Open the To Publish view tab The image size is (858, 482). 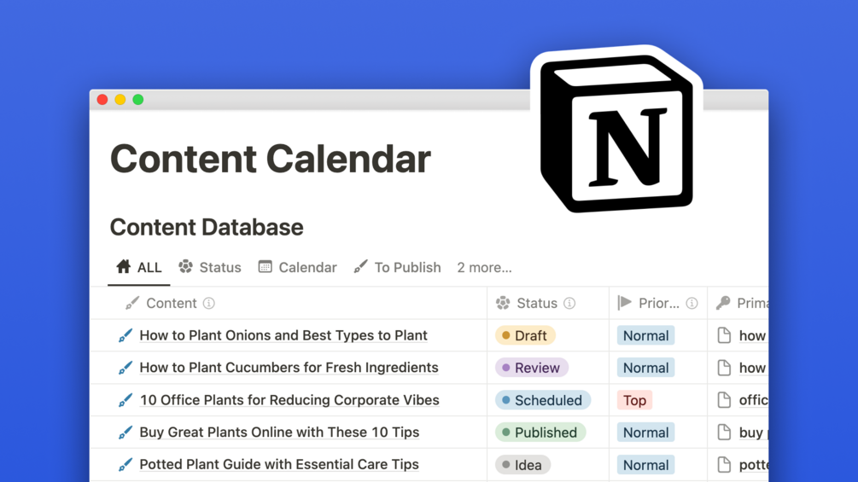click(x=397, y=267)
